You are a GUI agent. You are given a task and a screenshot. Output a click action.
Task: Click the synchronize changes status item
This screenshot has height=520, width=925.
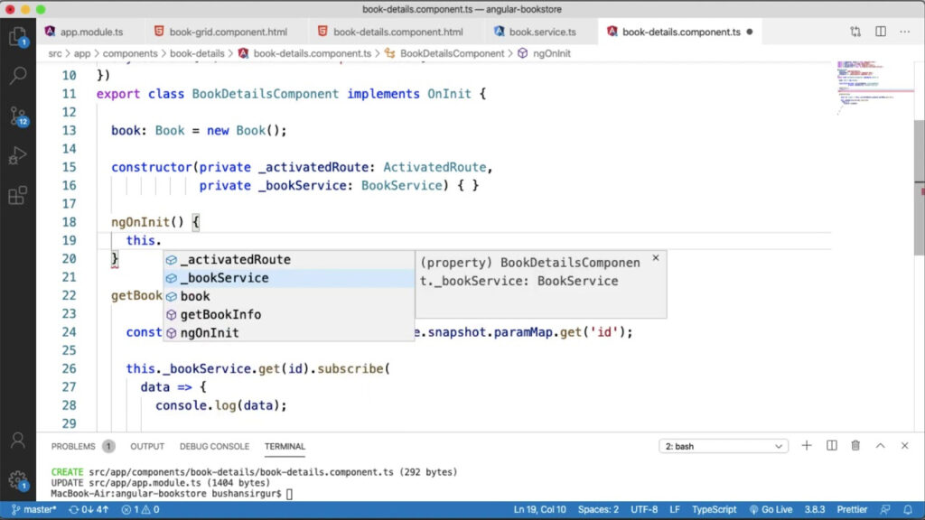(89, 509)
